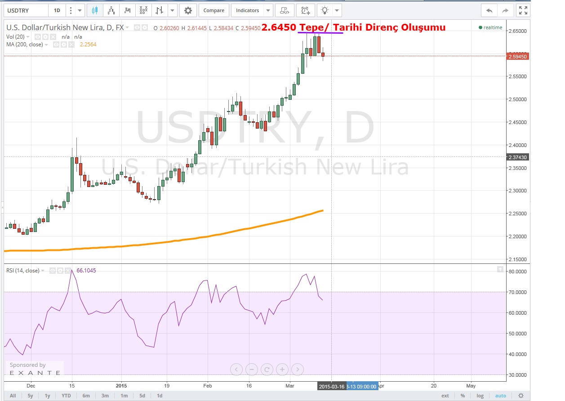Click the reset chart circular arrow
The width and height of the screenshot is (565, 401).
[267, 370]
